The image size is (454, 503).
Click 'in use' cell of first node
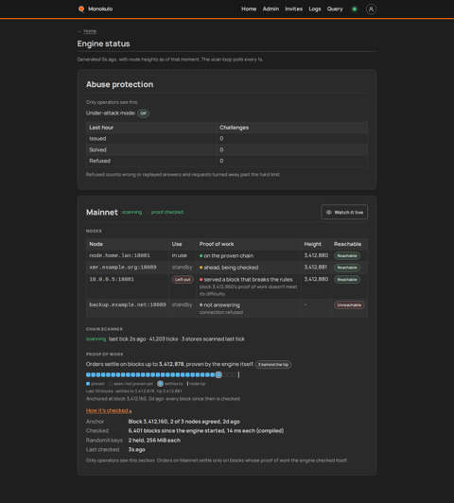(x=180, y=255)
